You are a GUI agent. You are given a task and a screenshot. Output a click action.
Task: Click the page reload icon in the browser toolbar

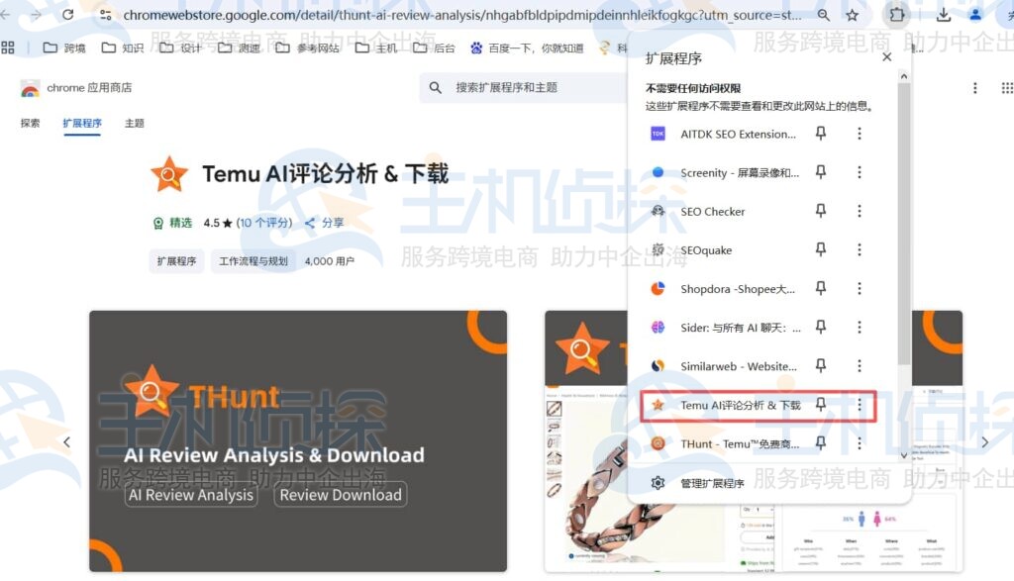[67, 15]
